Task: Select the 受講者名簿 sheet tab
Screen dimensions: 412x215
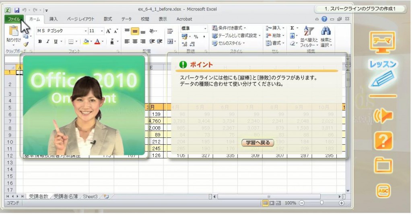Action: click(66, 197)
